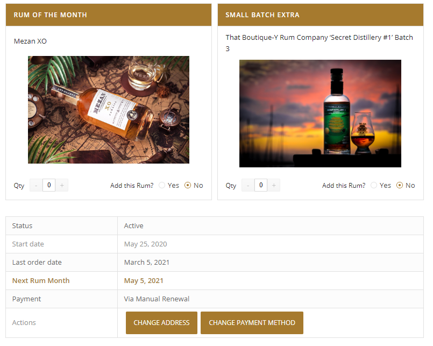Open the Secret Distillery bottle sunset photo
This screenshot has height=346, width=433.
321,114
